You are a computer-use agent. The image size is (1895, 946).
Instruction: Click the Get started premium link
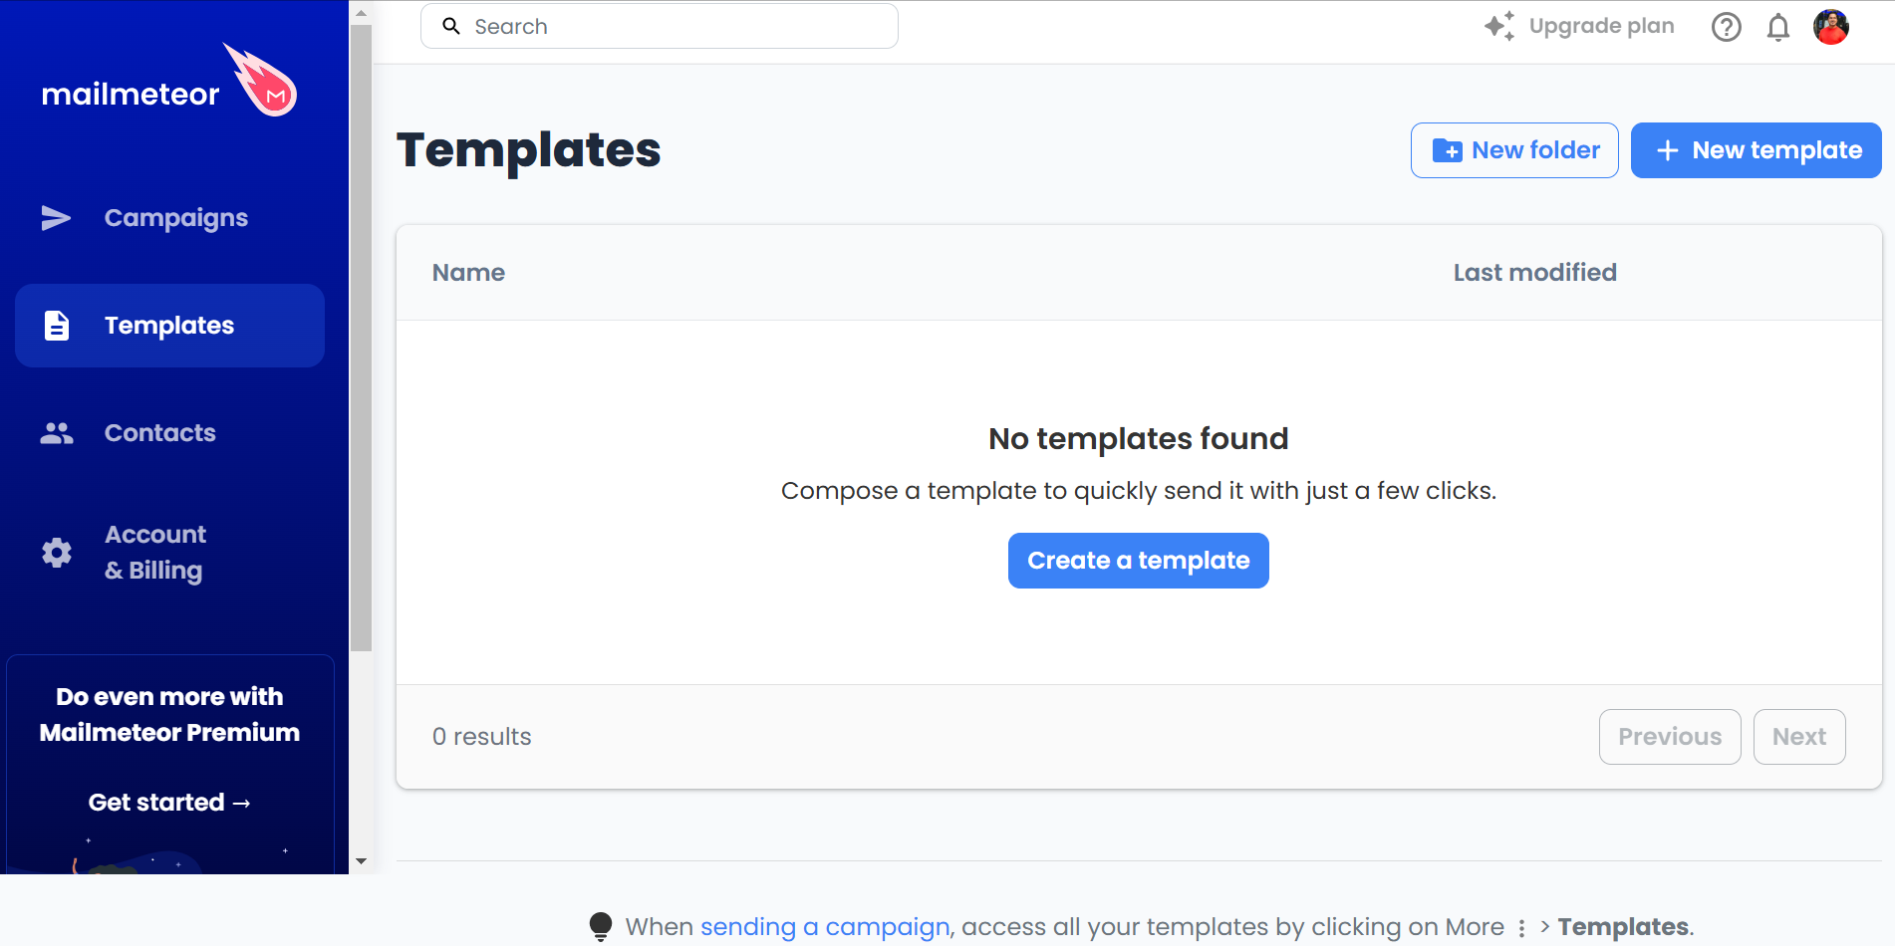click(x=169, y=803)
